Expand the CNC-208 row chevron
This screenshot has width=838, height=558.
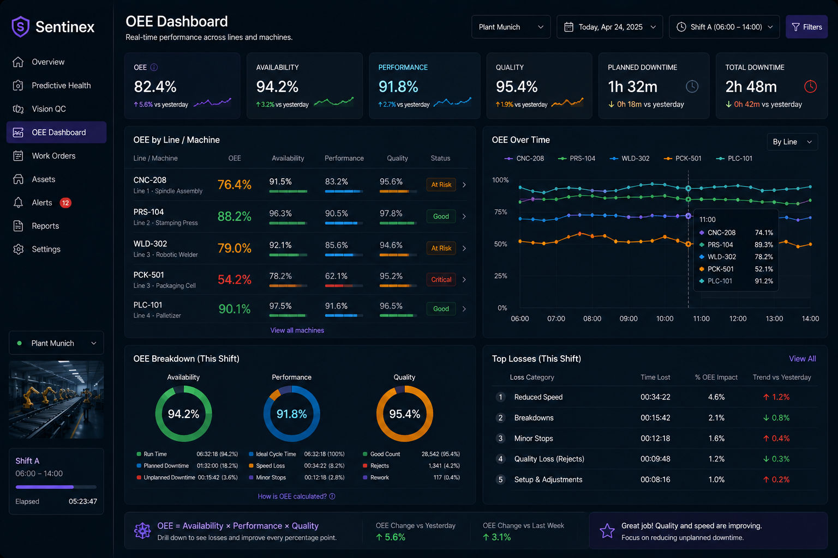tap(464, 185)
